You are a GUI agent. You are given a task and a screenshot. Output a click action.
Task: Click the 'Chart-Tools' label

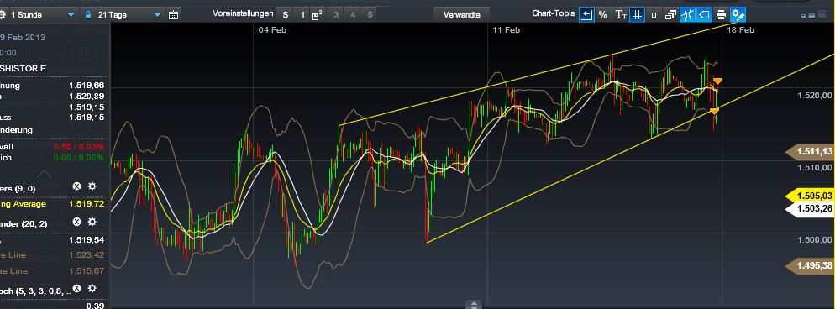coord(554,13)
